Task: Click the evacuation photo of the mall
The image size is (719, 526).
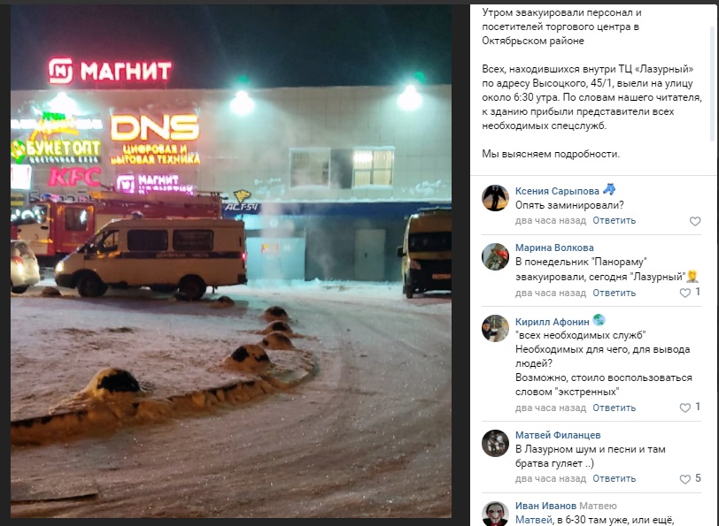Action: coord(230,261)
